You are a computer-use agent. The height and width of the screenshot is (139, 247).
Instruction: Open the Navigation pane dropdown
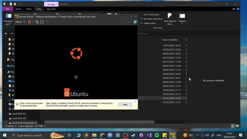coord(8,19)
